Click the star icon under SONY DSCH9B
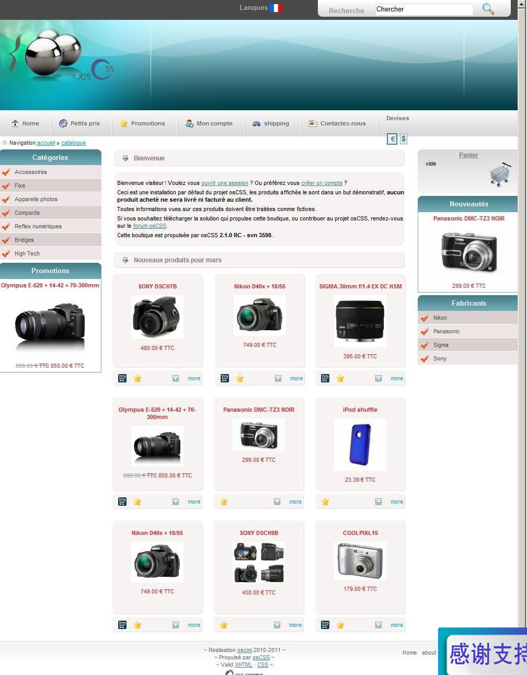Viewport: 527px width, 675px height. pos(224,625)
